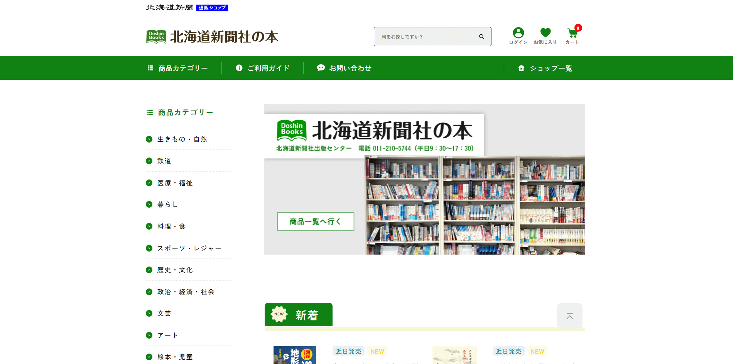
Task: Click the scroll-to-top arrow button
Action: tap(569, 316)
